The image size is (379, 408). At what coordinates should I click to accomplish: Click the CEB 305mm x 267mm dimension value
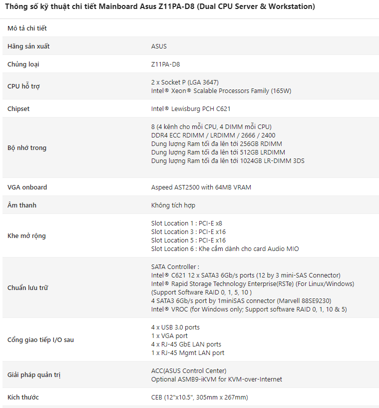pos(200,397)
